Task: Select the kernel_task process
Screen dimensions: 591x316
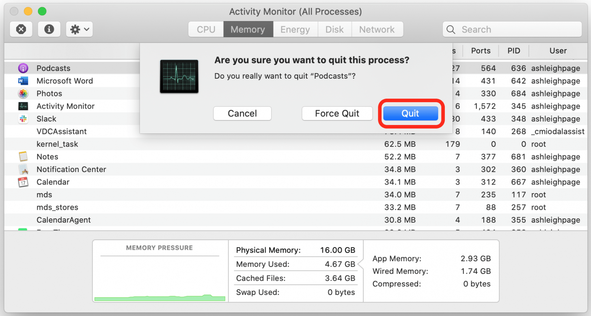Action: click(x=57, y=144)
